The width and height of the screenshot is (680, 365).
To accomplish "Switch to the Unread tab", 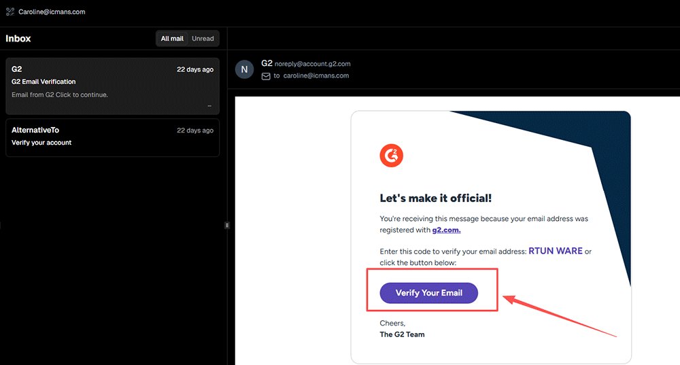I will click(x=203, y=39).
